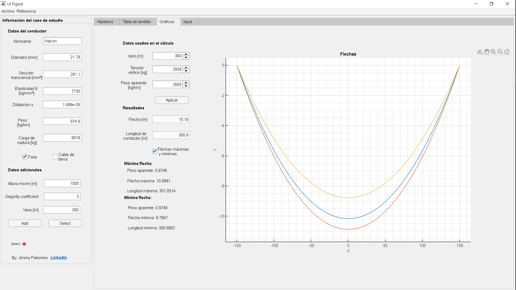Click 'By: Jimmy Palomino' text
Viewport: 516px width, 290px height.
click(30, 258)
